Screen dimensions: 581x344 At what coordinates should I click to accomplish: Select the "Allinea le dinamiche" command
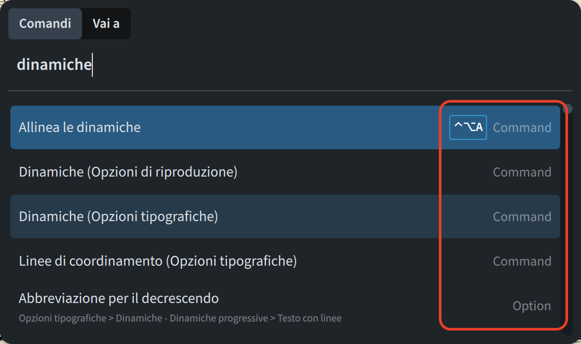click(x=80, y=127)
